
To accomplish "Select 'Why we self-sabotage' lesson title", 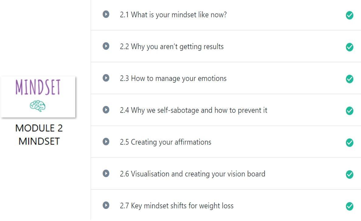I will (193, 110).
